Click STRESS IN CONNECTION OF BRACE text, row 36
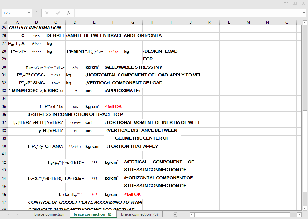Screen dimensions: 308x219 tap(75, 114)
